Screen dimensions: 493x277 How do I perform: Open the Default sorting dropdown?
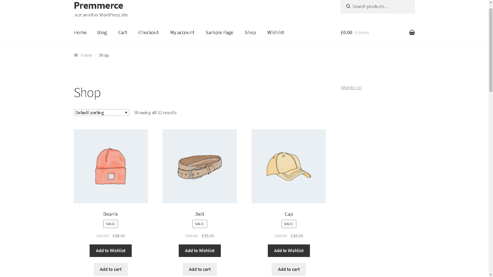pyautogui.click(x=101, y=113)
